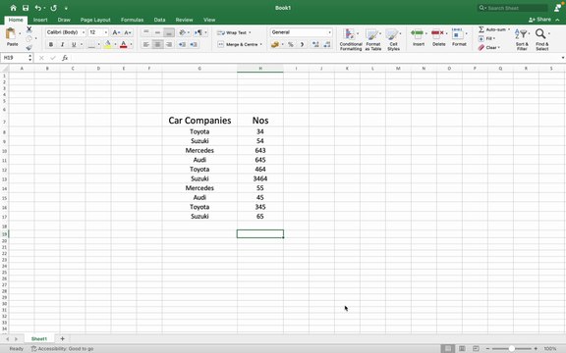Open the Formulas tab

(132, 20)
